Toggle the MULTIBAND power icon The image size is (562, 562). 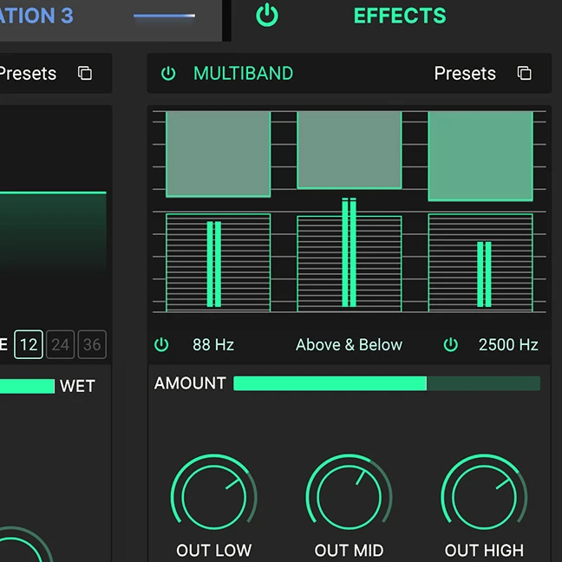click(168, 74)
